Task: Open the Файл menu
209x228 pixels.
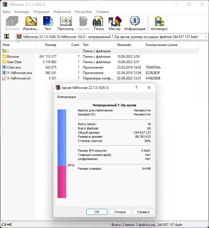Action: pos(6,12)
